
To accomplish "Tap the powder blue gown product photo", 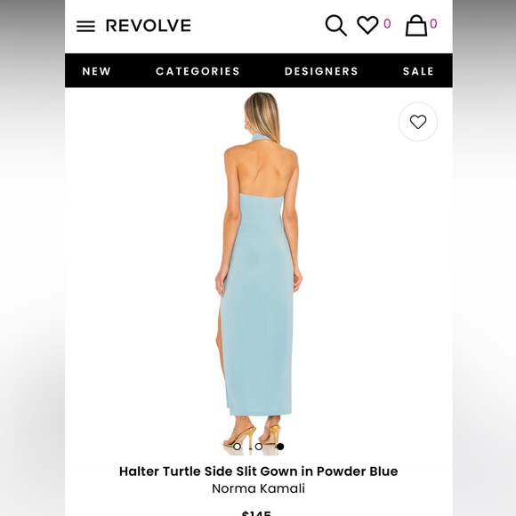I will [x=258, y=273].
